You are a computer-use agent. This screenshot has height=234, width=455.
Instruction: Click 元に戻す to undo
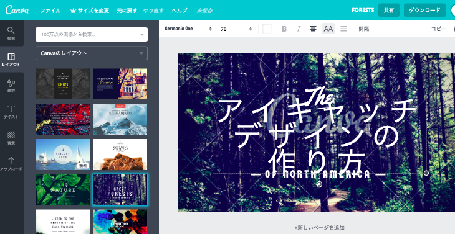coord(127,11)
